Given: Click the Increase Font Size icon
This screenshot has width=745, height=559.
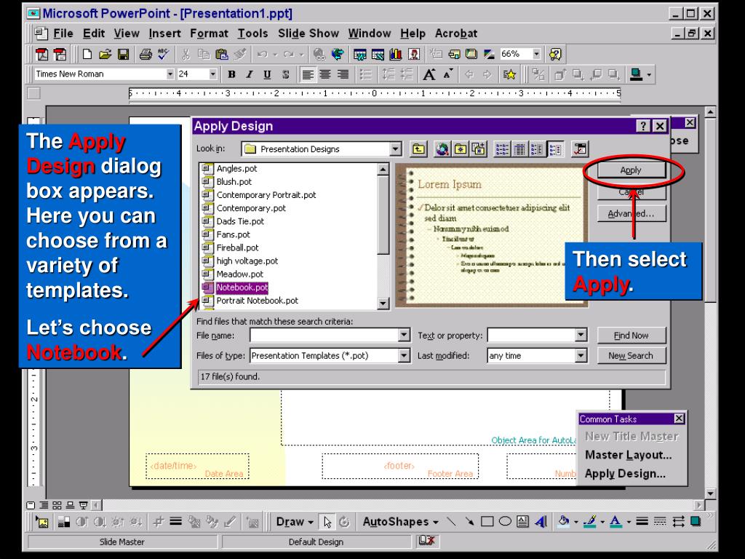Looking at the screenshot, I should (x=429, y=74).
